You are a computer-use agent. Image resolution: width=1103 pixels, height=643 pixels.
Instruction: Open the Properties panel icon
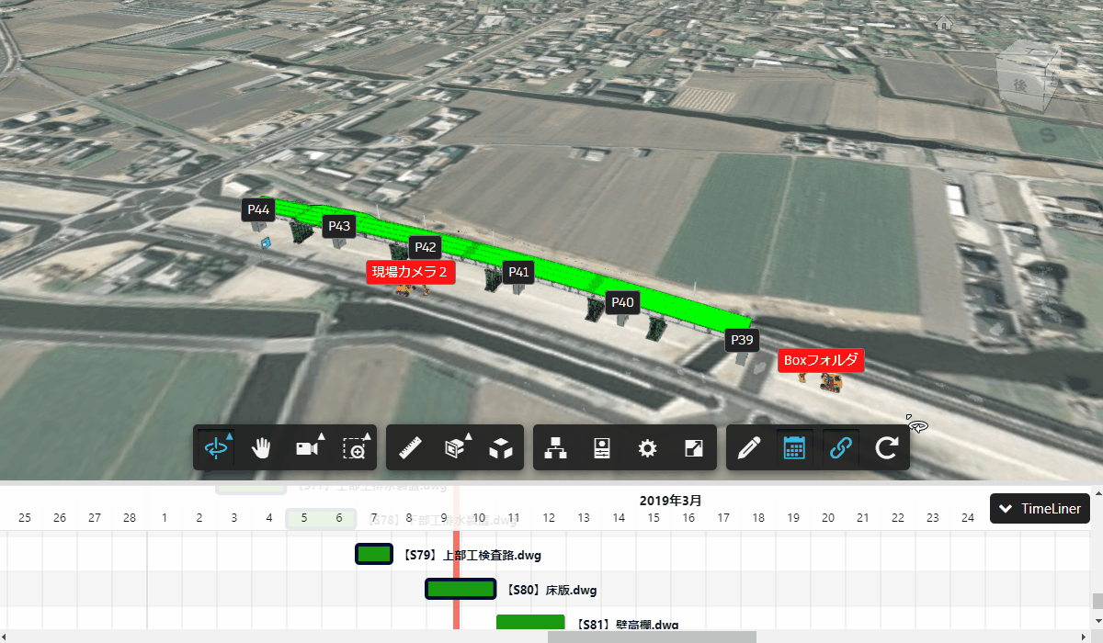point(602,447)
